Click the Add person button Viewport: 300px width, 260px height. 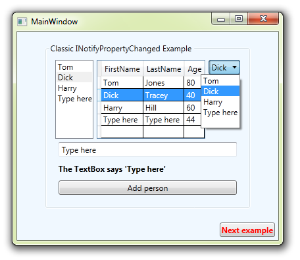[x=147, y=188]
